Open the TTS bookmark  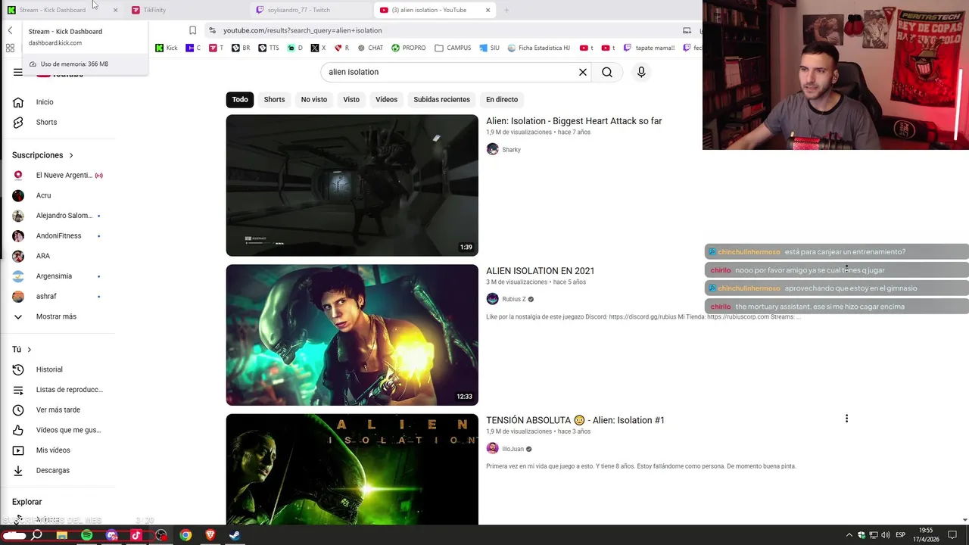(x=268, y=48)
